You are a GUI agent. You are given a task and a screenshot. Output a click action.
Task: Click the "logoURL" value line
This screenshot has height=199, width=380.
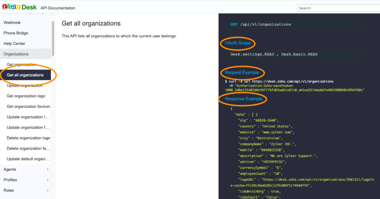coord(306,180)
